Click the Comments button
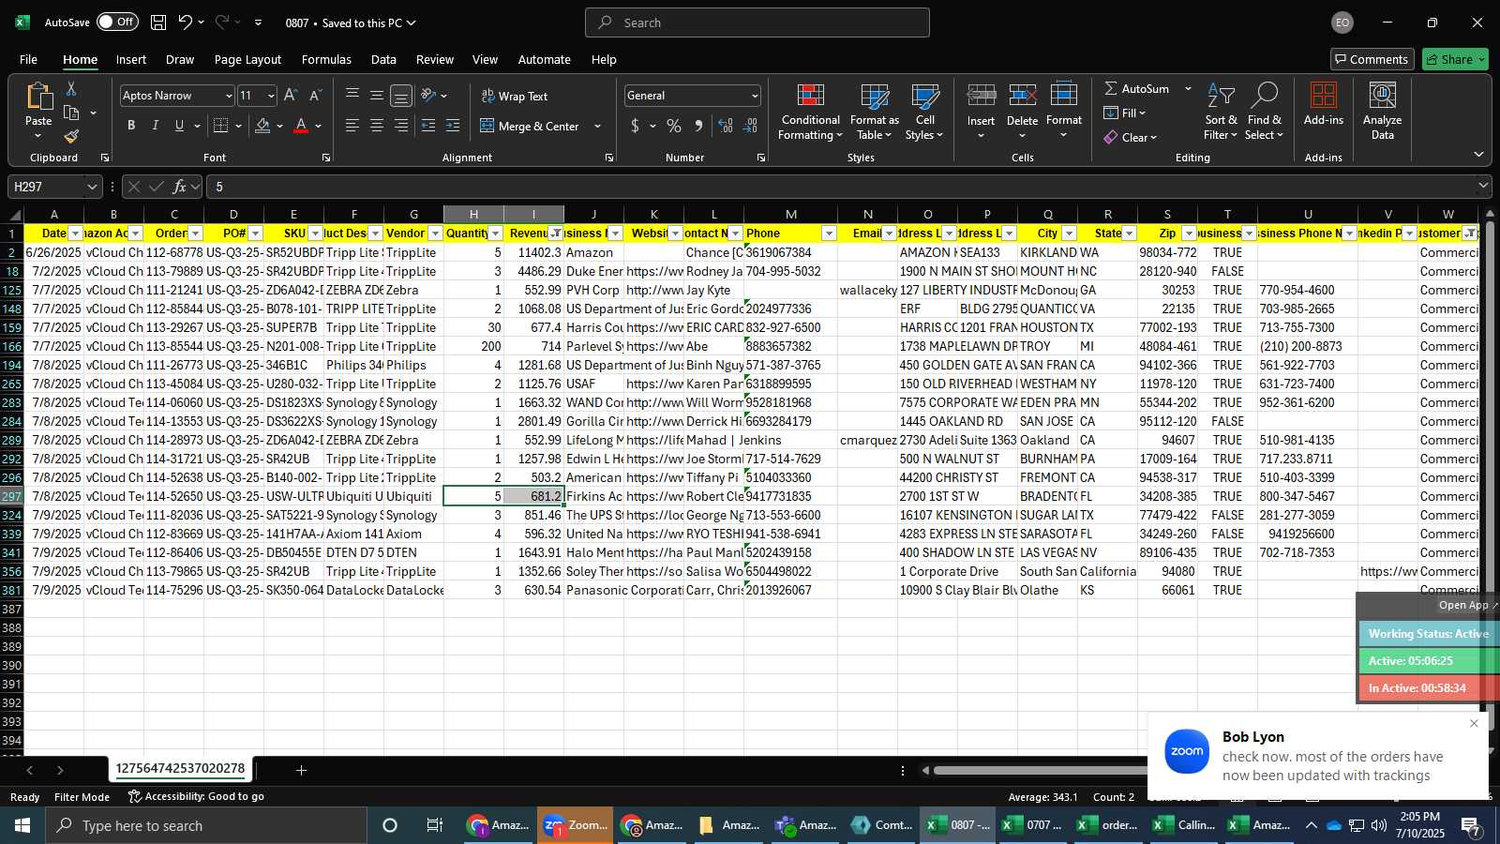The width and height of the screenshot is (1500, 844). (x=1372, y=59)
